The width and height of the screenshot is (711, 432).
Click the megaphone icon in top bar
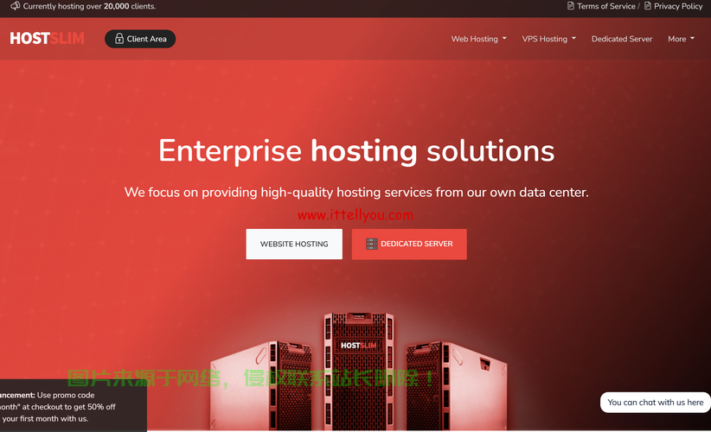point(14,6)
